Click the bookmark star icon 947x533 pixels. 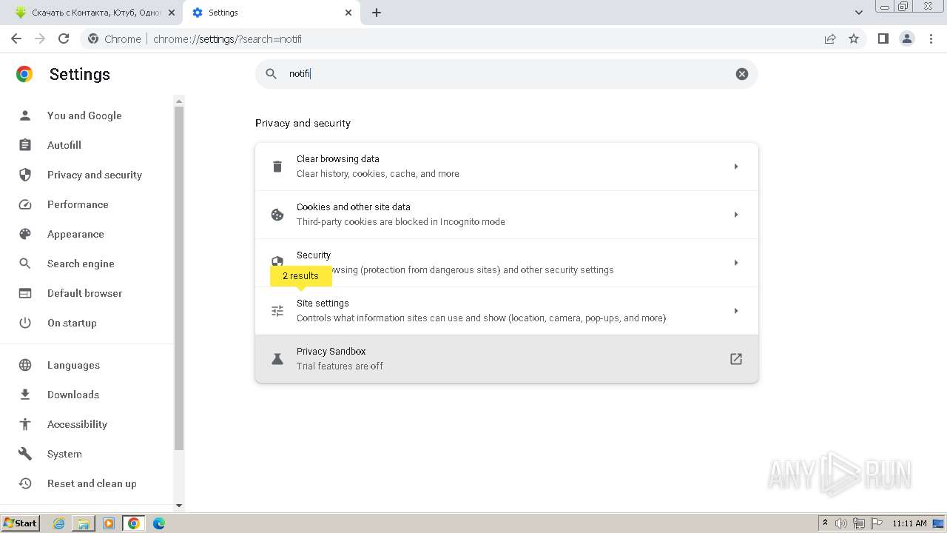click(854, 38)
